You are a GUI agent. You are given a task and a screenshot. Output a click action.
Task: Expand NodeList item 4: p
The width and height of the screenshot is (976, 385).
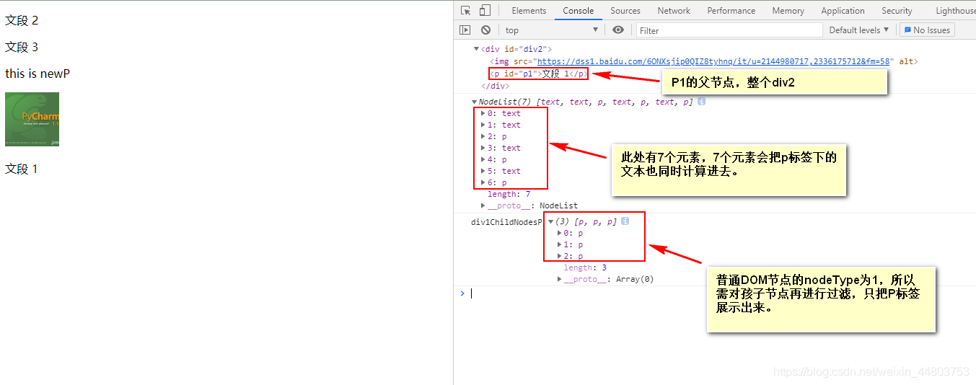483,159
